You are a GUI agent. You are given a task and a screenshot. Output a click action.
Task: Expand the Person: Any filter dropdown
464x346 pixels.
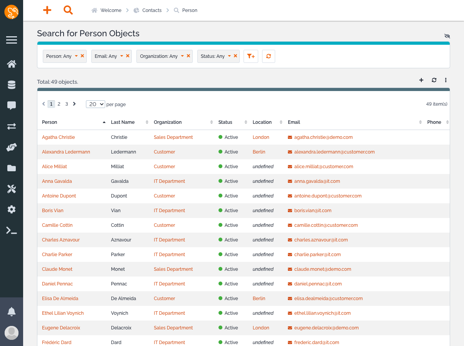click(76, 56)
